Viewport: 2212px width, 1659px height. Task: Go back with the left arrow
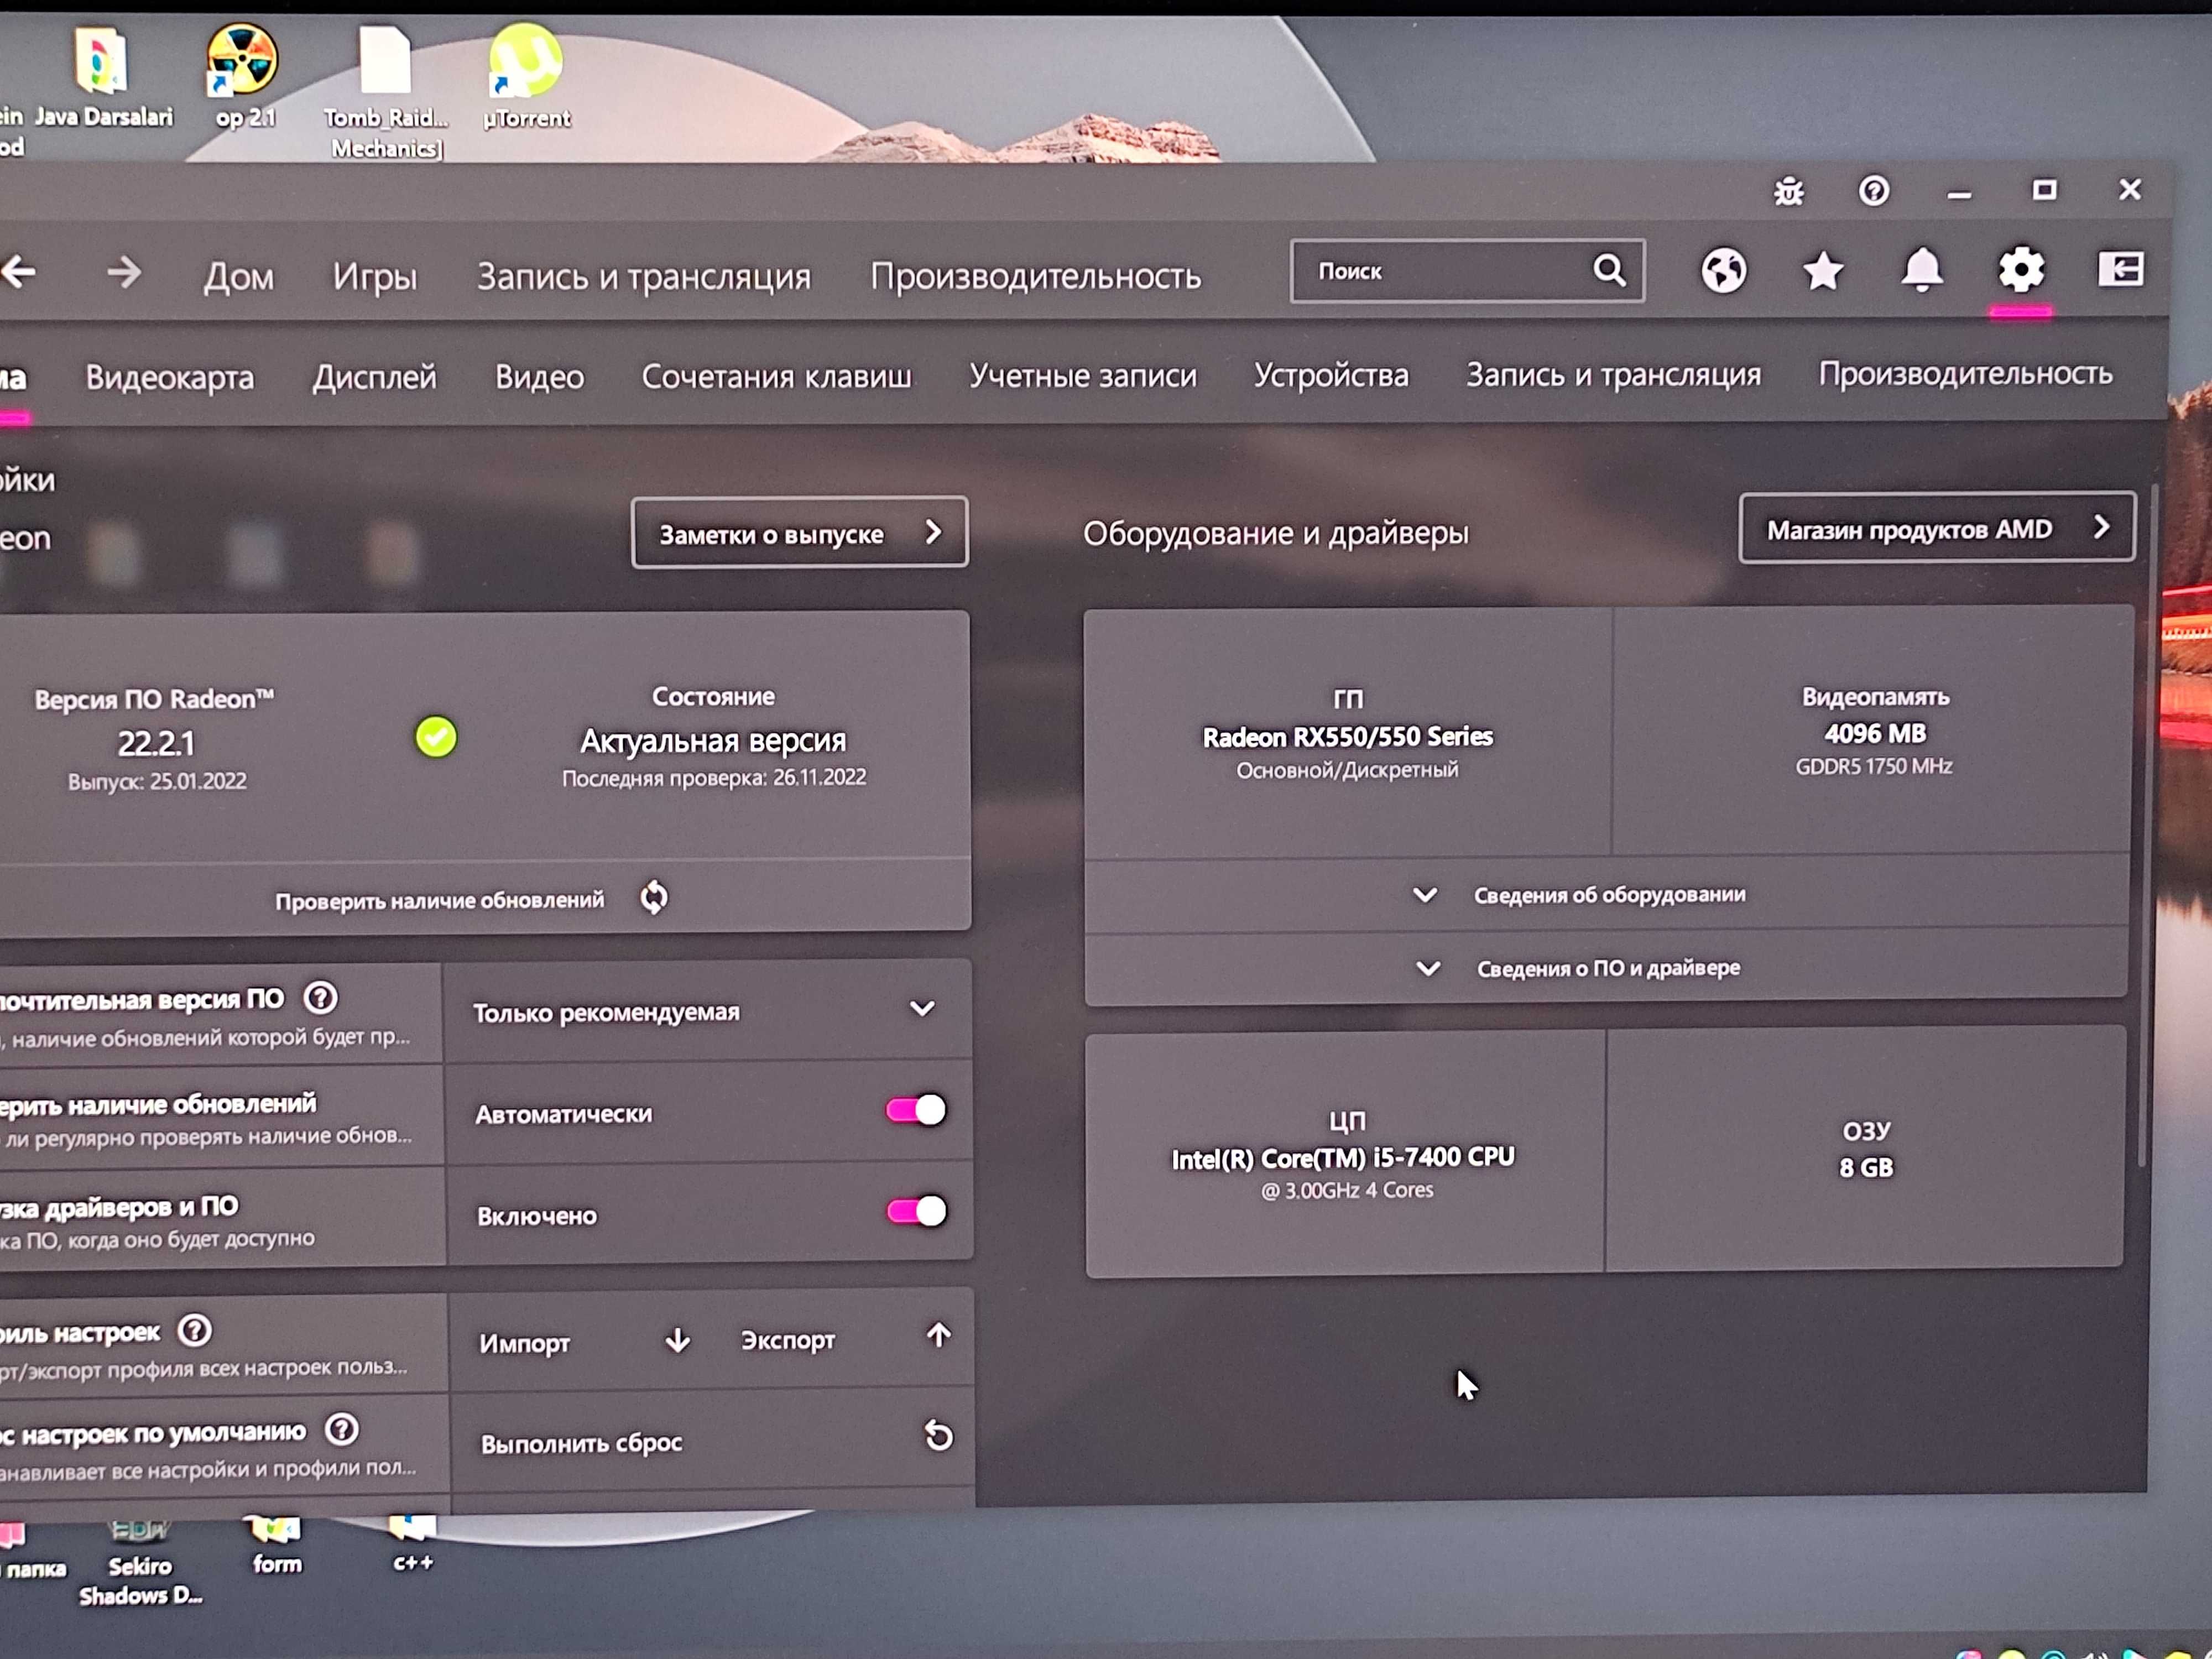coord(19,272)
